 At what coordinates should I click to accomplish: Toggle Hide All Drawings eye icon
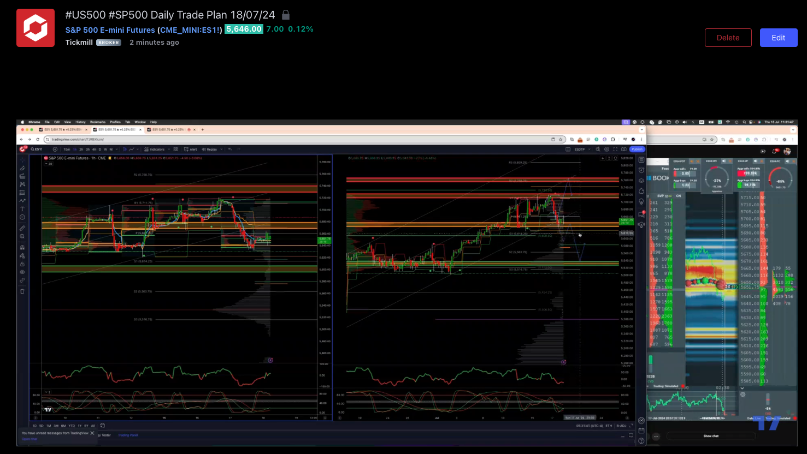coord(22,272)
